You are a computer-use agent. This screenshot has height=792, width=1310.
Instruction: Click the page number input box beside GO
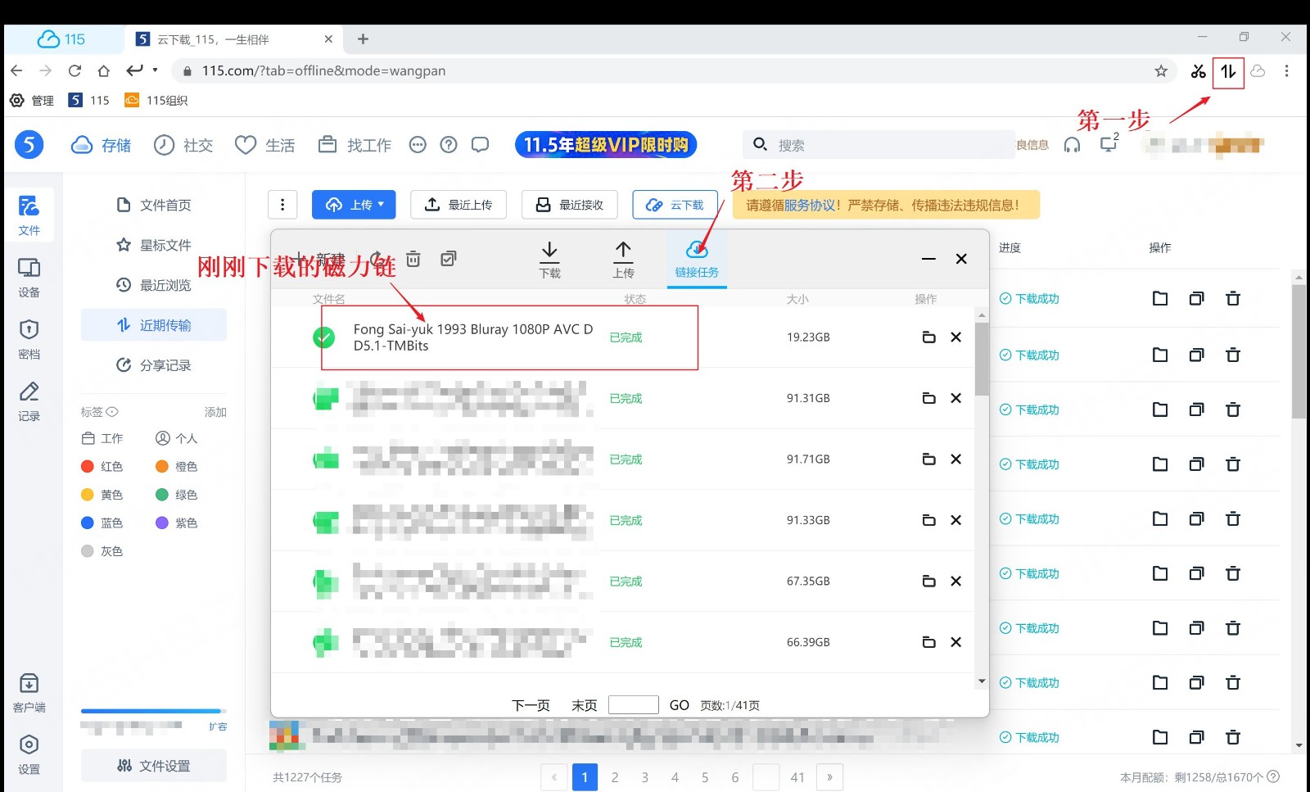[x=633, y=705]
